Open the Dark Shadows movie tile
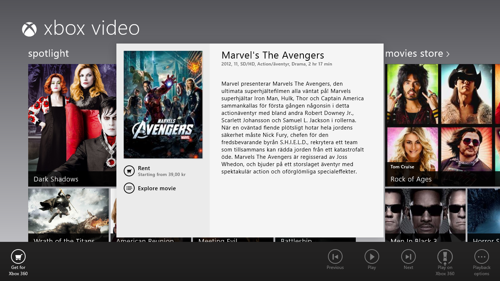This screenshot has width=500, height=281. pos(72,125)
